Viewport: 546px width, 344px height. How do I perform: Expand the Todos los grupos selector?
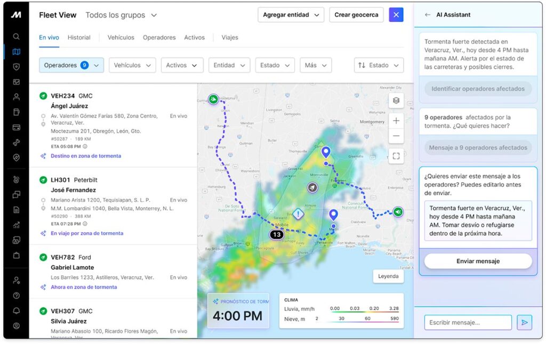[121, 15]
